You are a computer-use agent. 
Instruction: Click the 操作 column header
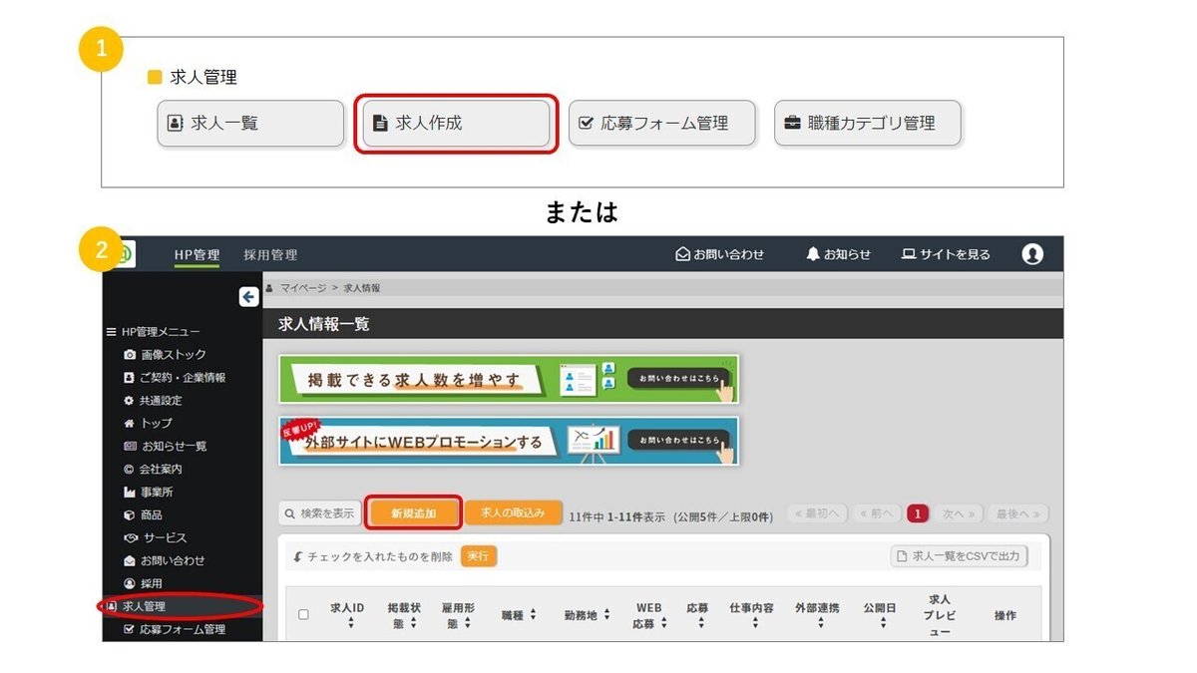1005,615
